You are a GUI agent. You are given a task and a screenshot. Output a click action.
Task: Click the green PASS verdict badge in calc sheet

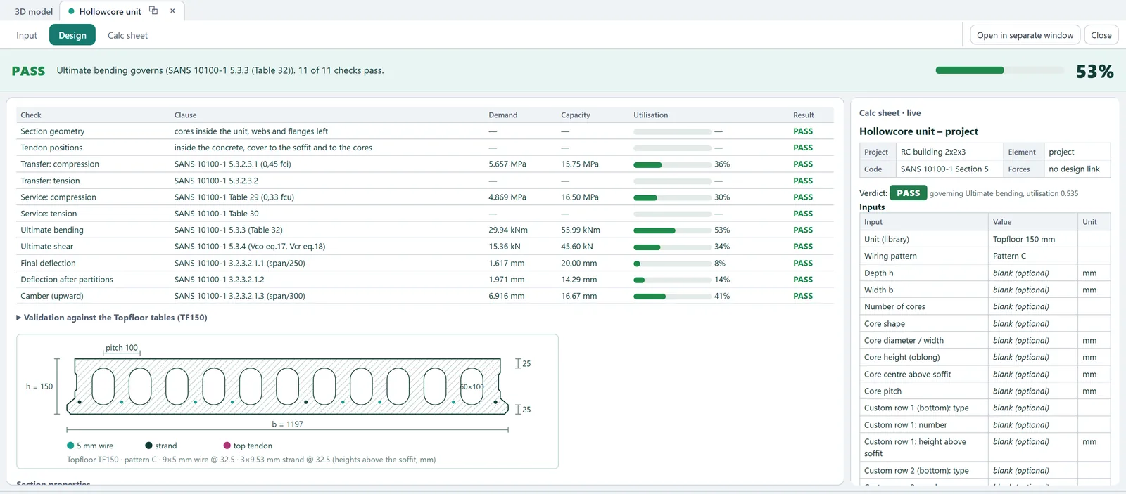coord(908,193)
